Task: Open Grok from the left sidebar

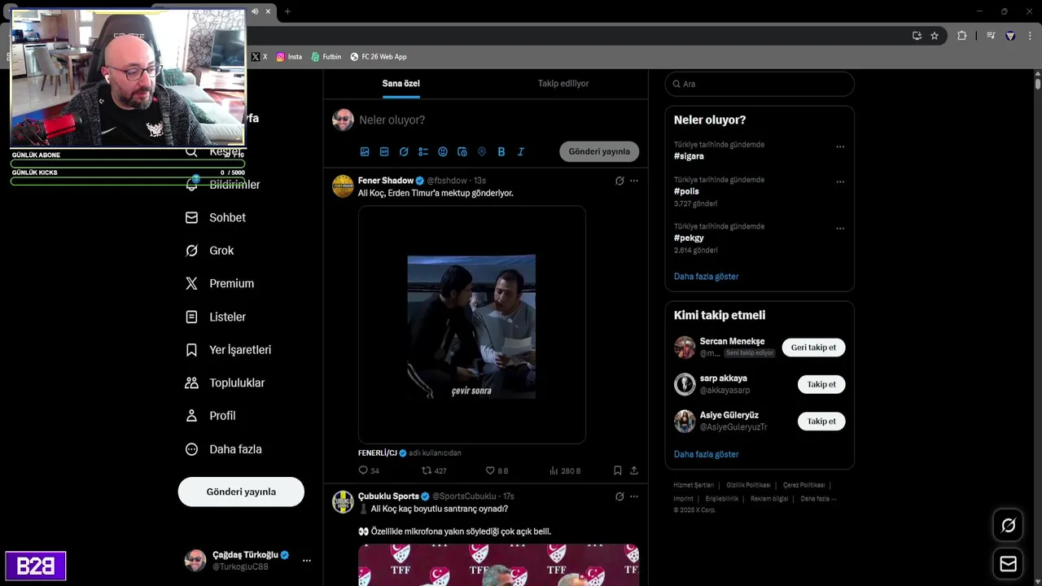Action: click(x=210, y=251)
